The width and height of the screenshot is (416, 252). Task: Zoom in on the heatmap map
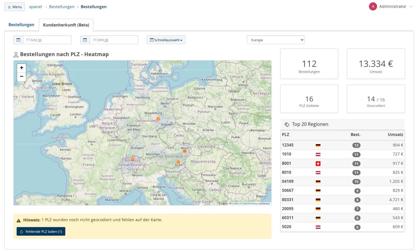[21, 68]
